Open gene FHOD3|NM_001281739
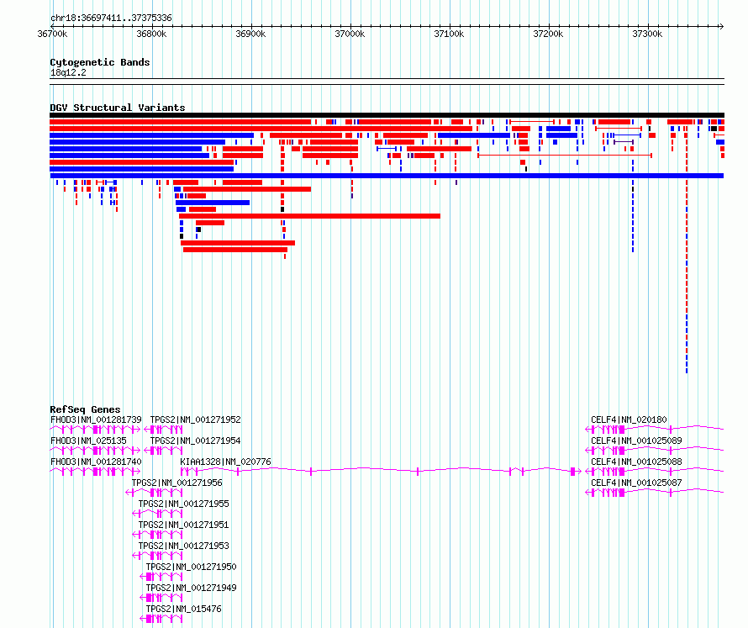This screenshot has height=628, width=748. [96, 420]
